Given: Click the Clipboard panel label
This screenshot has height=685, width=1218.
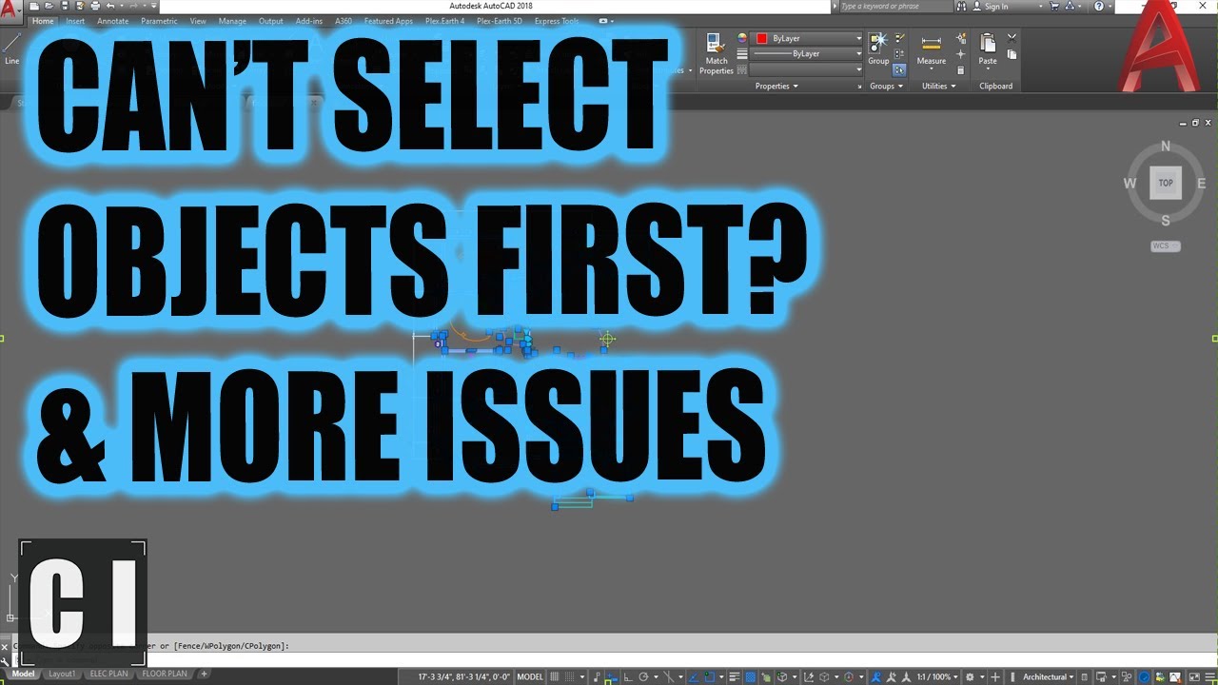Looking at the screenshot, I should (x=995, y=86).
